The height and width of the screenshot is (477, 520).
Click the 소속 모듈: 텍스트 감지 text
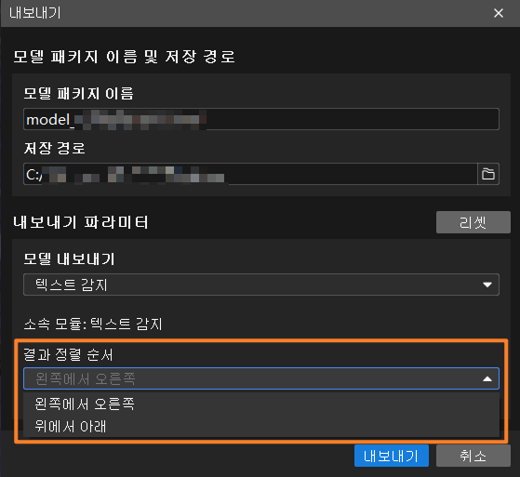pos(93,324)
